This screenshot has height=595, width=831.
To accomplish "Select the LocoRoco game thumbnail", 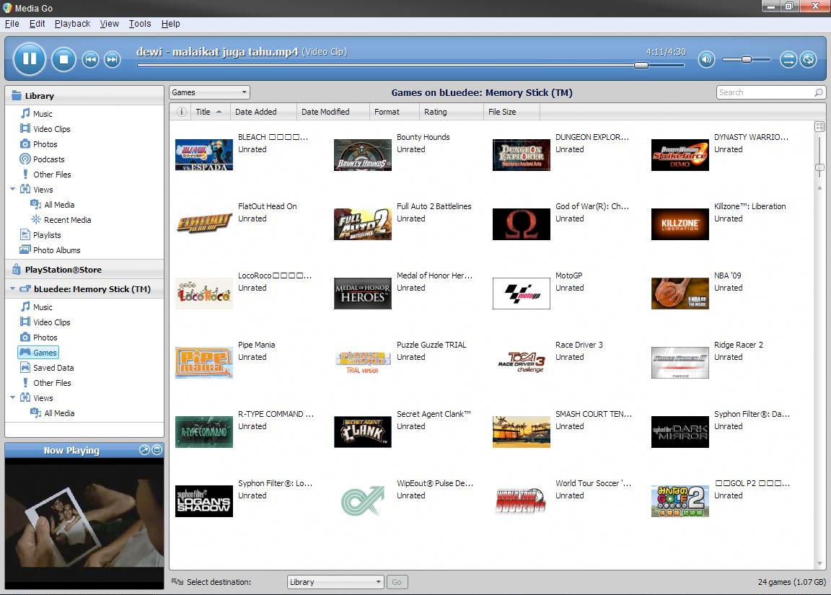I will click(204, 294).
